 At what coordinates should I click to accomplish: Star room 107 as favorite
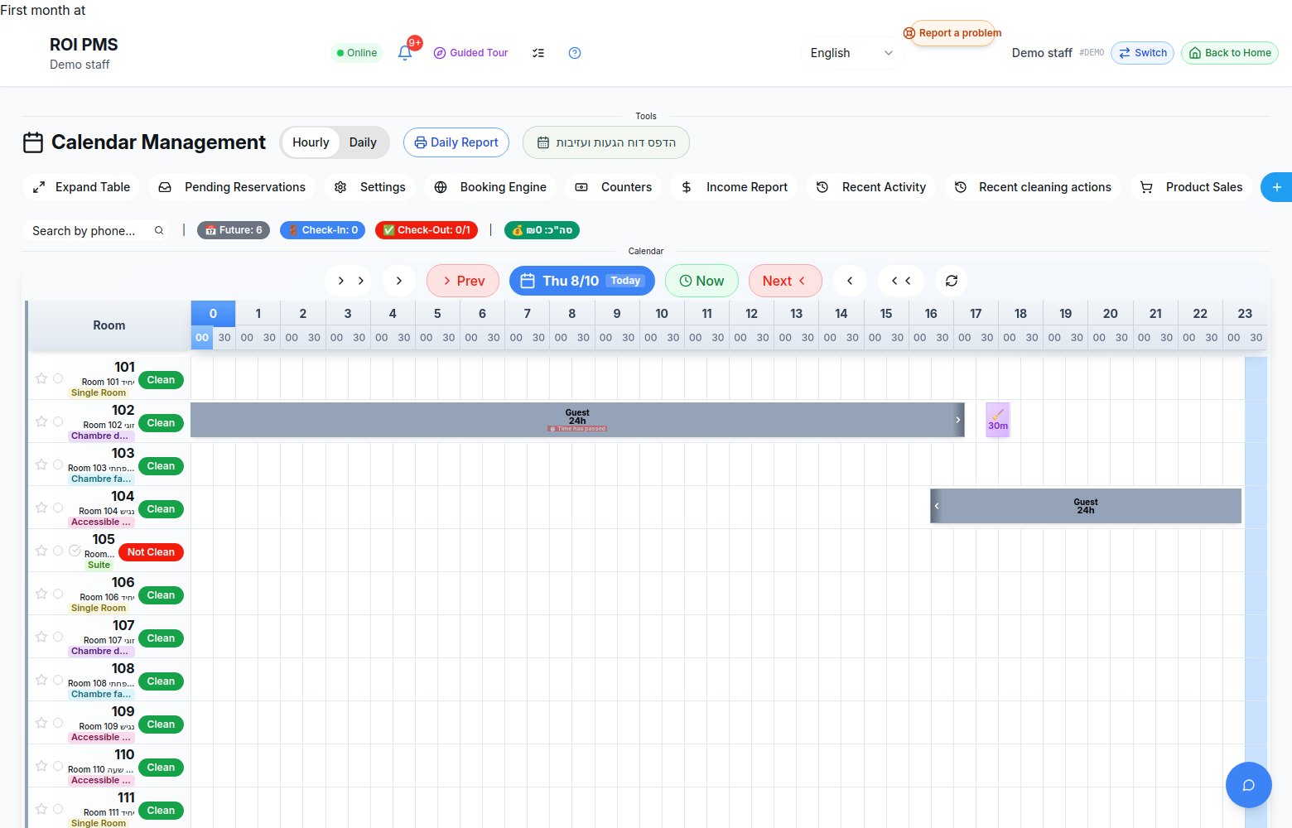tap(41, 637)
